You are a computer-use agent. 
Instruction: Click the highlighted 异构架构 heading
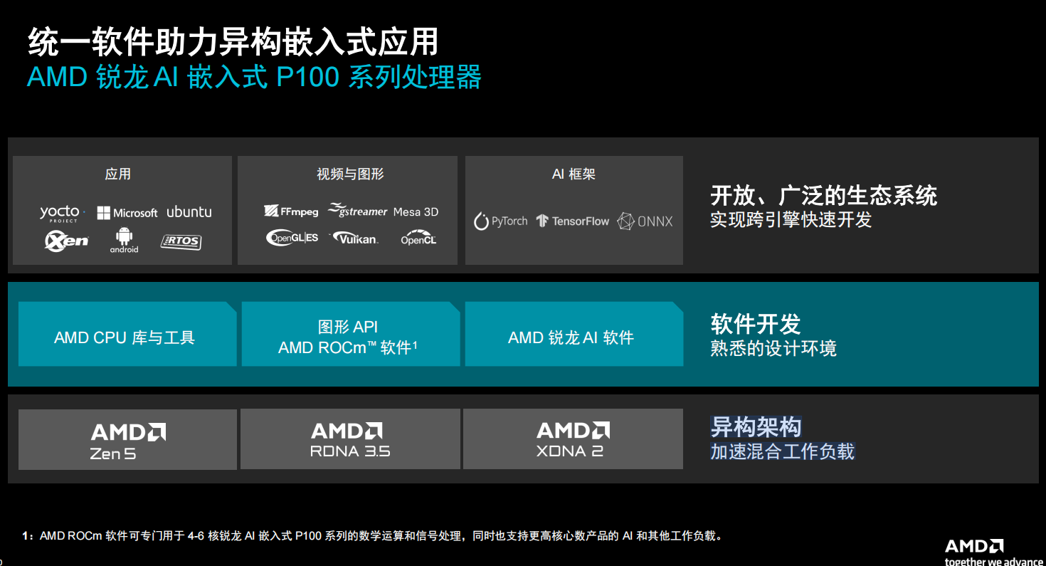tap(756, 427)
